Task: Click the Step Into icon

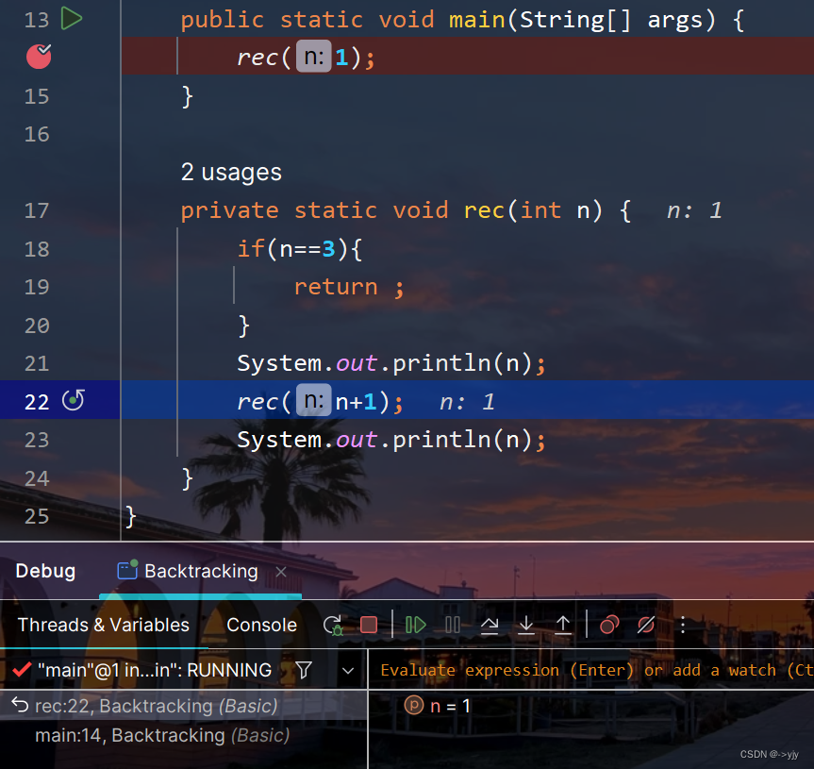Action: [526, 625]
